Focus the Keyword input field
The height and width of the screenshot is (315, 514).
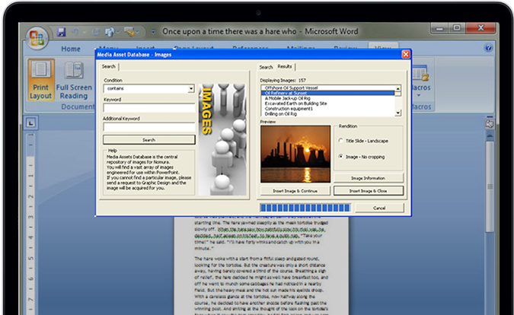[149, 108]
